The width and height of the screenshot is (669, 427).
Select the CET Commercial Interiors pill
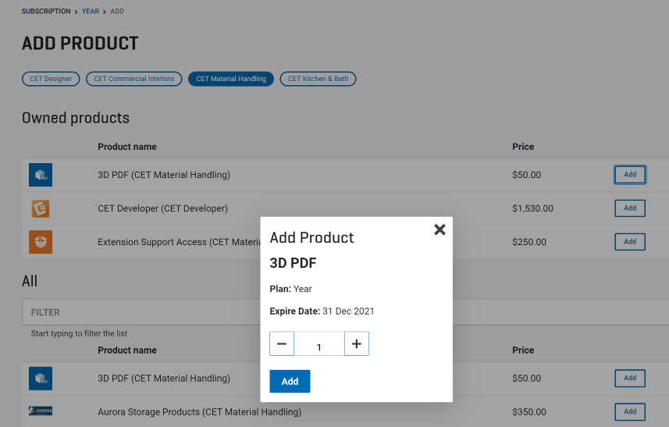134,79
